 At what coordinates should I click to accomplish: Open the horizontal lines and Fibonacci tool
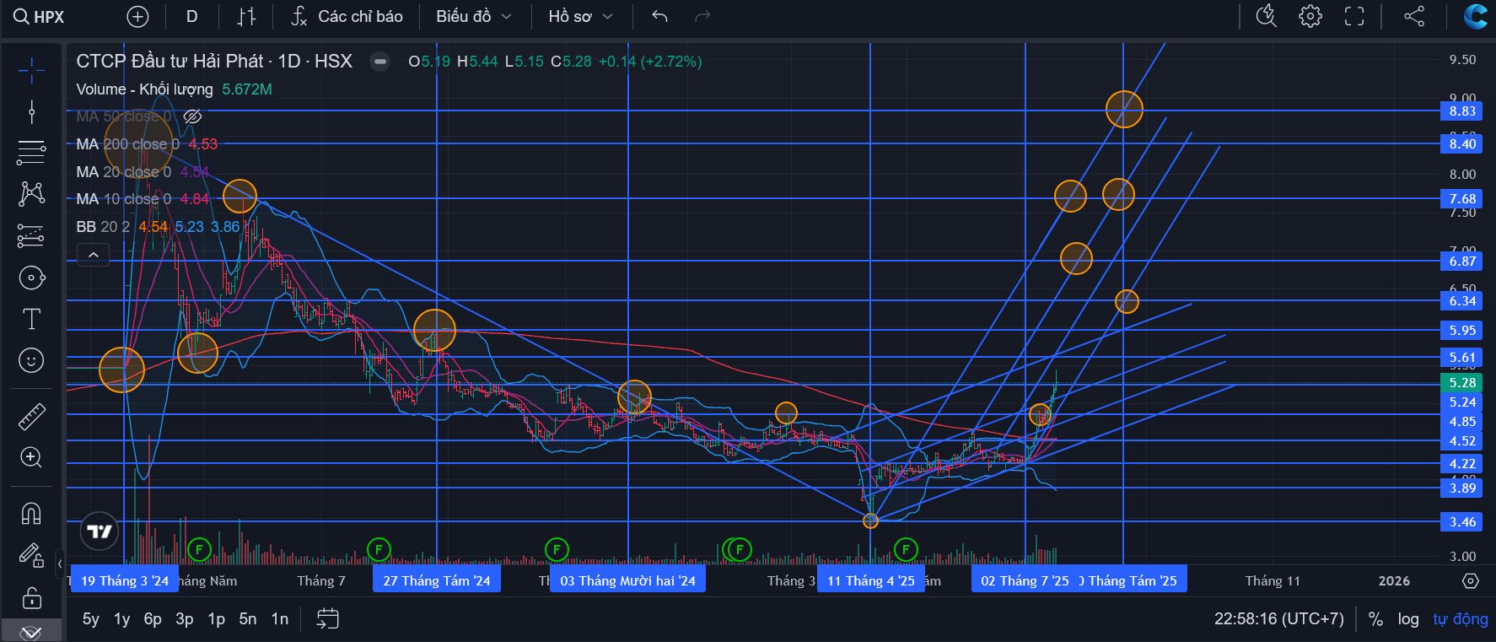[31, 153]
